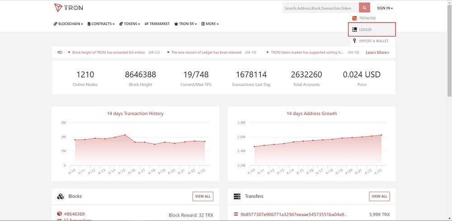Viewport: 452px width, 221px height.
Task: Click the 8646388 Block Height stat
Action: (141, 78)
